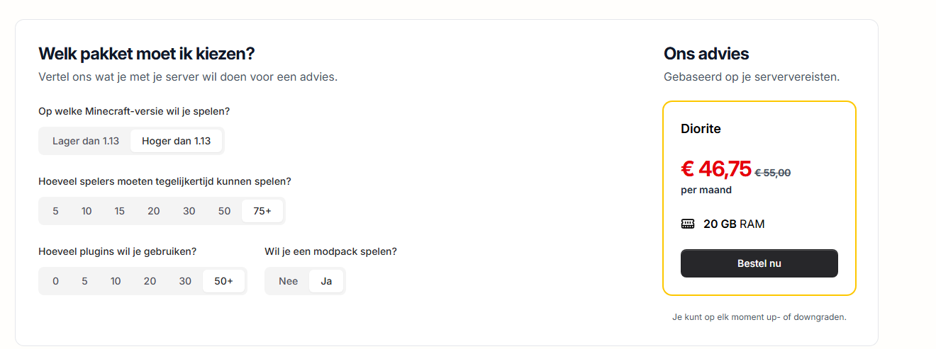Choose 15 simultaneous players
936x349 pixels.
(x=119, y=211)
